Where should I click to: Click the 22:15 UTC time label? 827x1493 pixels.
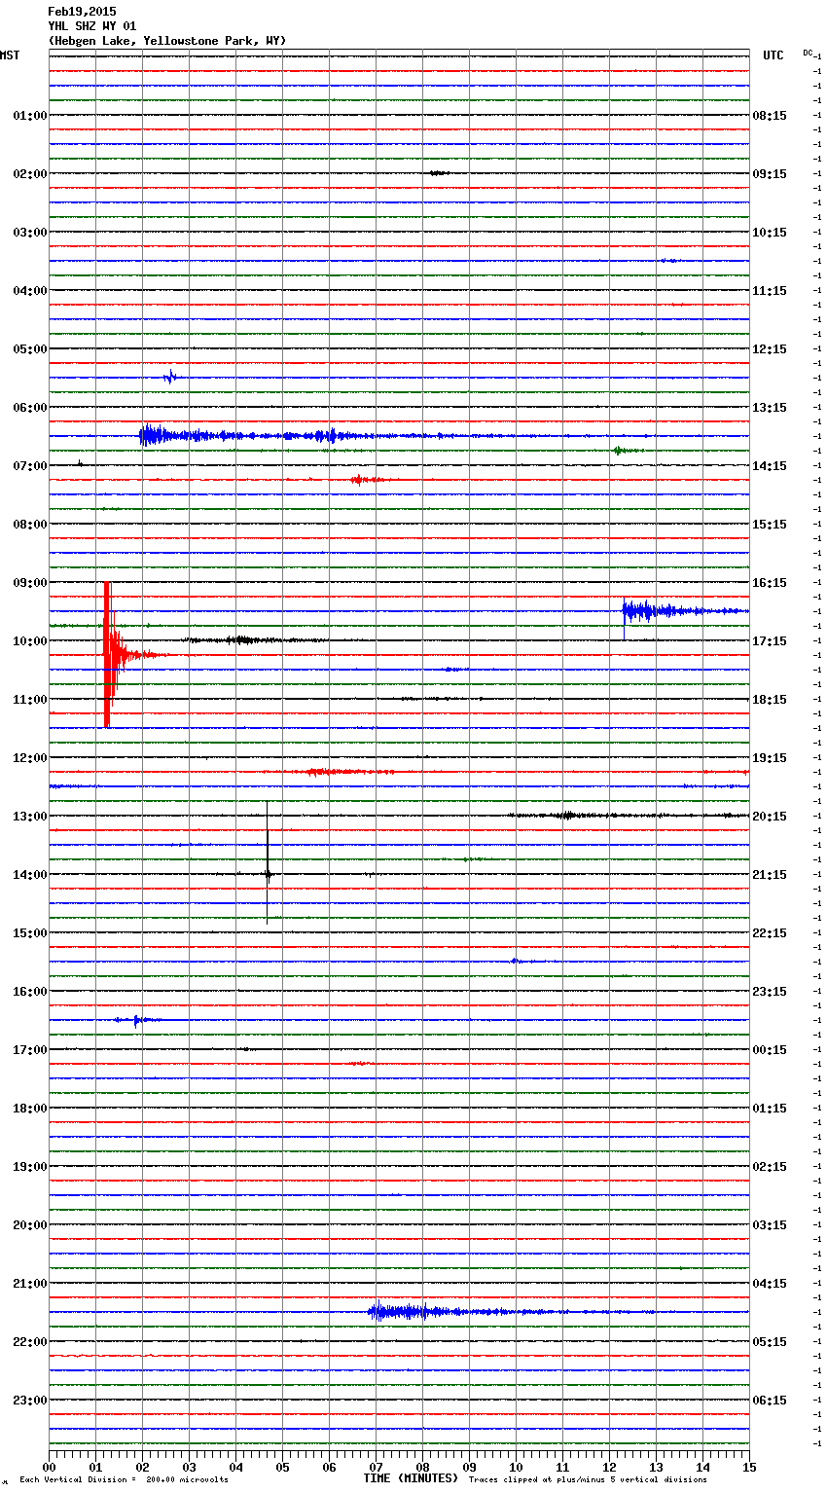pos(770,933)
